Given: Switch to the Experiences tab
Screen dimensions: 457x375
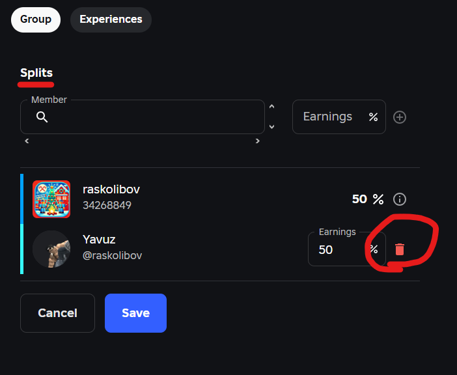Looking at the screenshot, I should click(111, 20).
